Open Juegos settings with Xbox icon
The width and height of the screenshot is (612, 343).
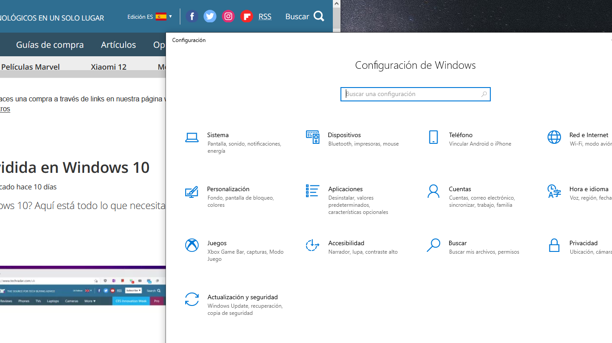coord(217,243)
